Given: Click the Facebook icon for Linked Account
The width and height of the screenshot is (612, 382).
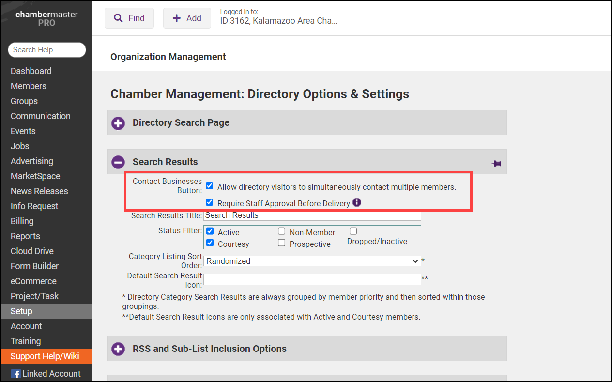Looking at the screenshot, I should pyautogui.click(x=16, y=374).
